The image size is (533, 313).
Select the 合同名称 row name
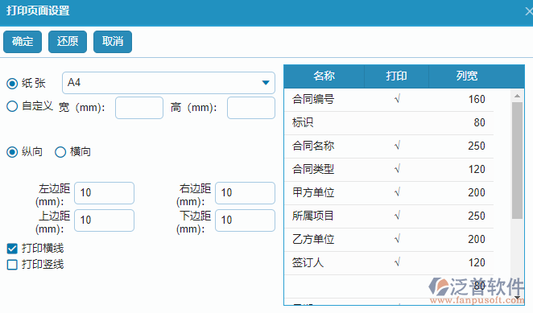(313, 146)
